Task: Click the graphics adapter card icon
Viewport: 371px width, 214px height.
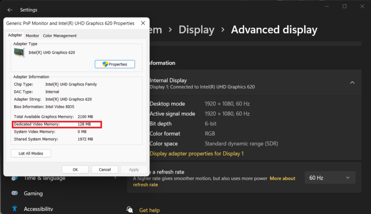Action: click(x=19, y=52)
